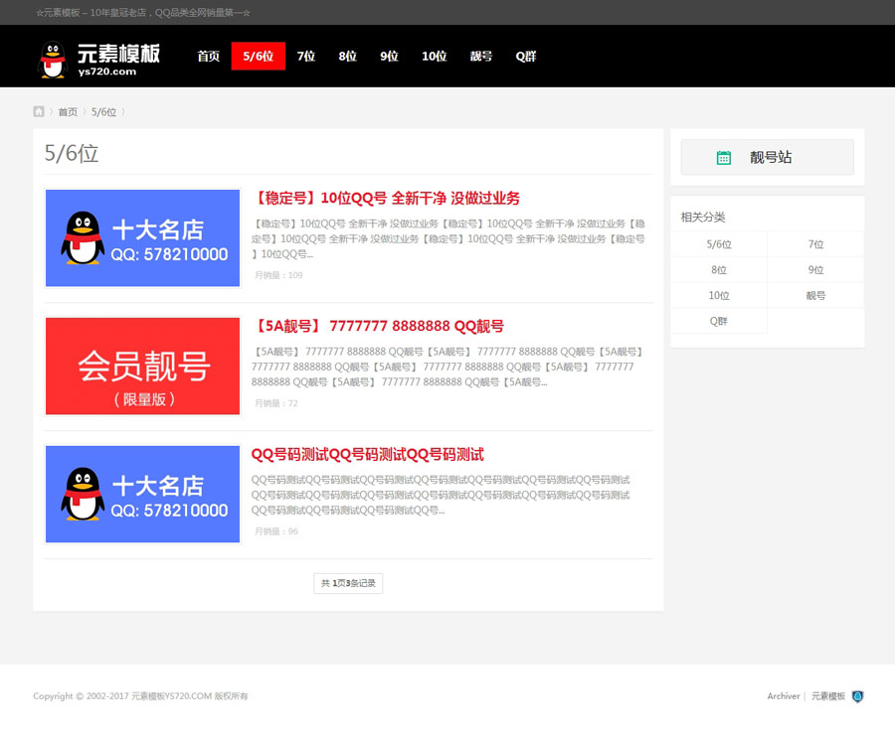Click the 相关分类 heading

[x=703, y=217]
